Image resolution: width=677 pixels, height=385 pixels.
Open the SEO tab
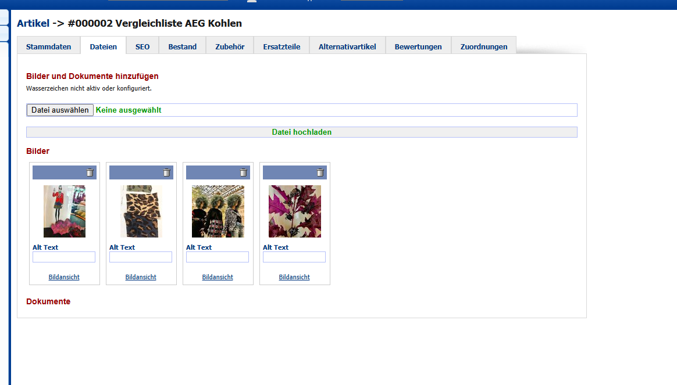(x=142, y=46)
